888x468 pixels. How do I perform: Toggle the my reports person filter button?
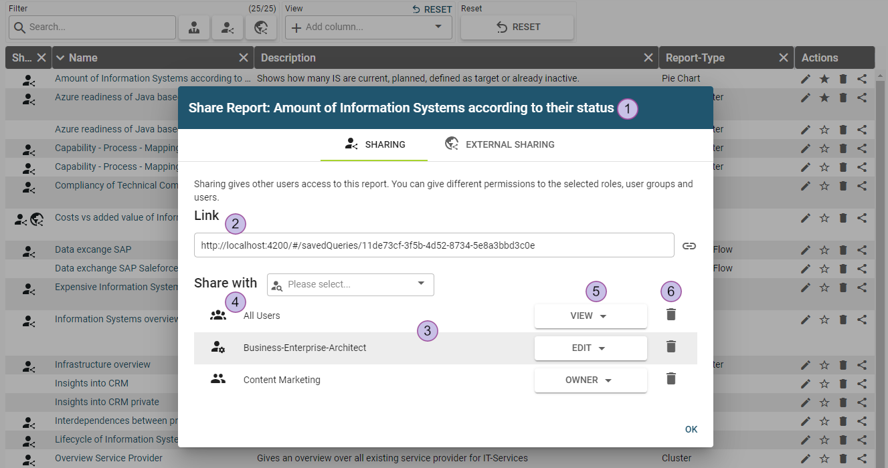194,27
